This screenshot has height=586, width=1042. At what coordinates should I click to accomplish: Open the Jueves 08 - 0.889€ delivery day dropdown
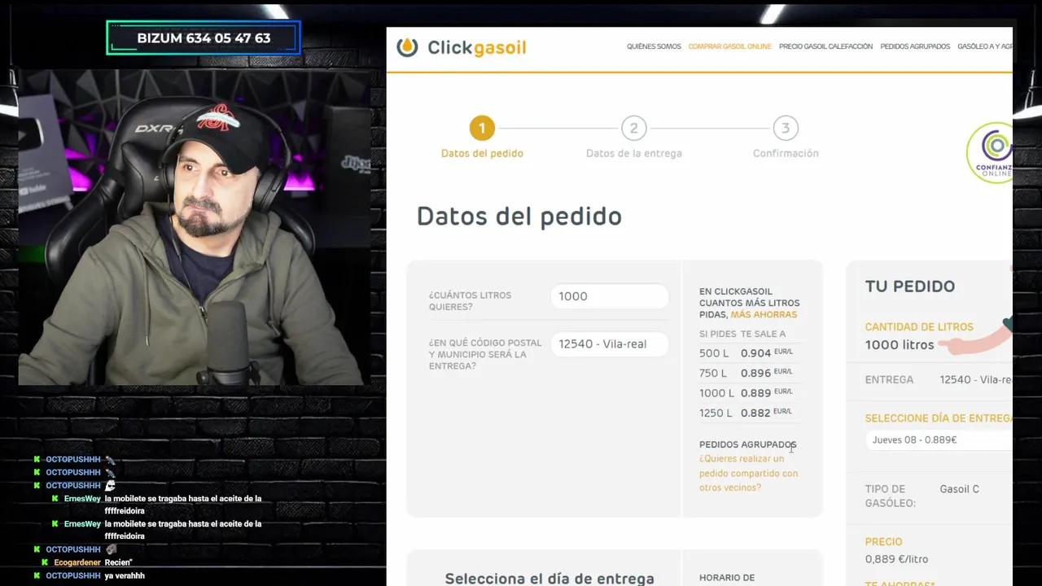click(x=939, y=439)
